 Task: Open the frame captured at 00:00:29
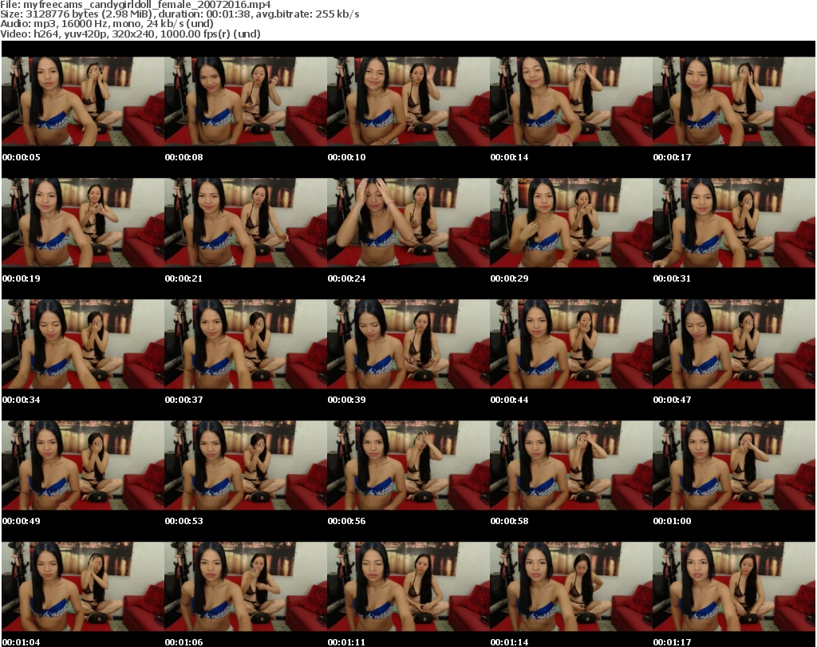coord(571,223)
